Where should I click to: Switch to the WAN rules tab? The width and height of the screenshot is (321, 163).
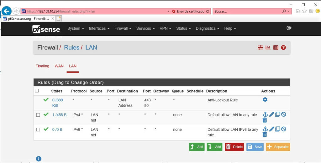[x=59, y=66]
